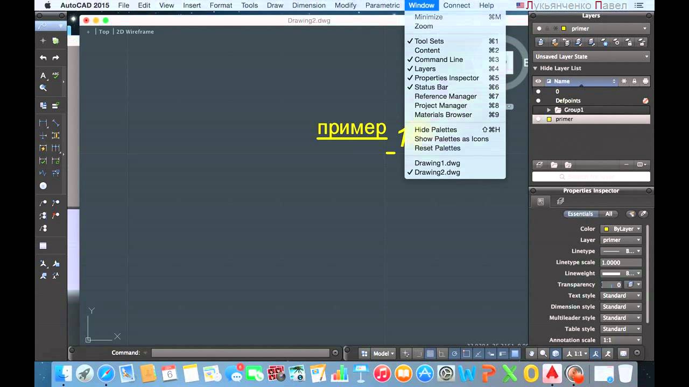The image size is (689, 387).
Task: Create new layer at Layers panel bottom
Action: pos(540,165)
